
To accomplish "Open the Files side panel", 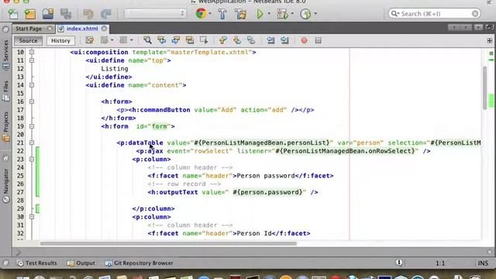I will coord(5,91).
